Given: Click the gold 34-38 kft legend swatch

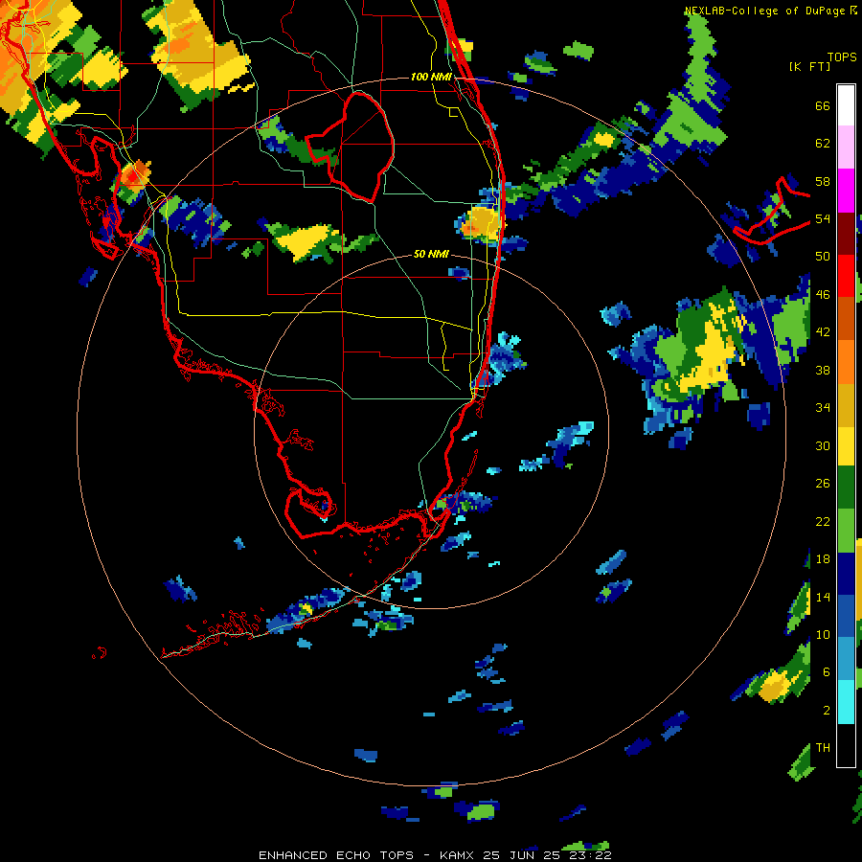Looking at the screenshot, I should tap(846, 405).
